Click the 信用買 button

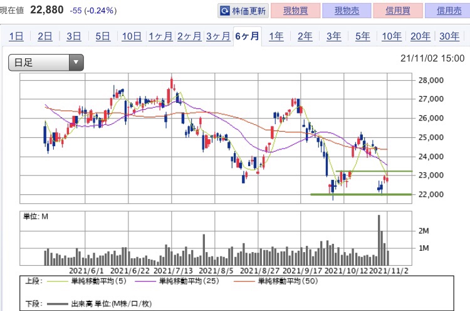point(398,11)
